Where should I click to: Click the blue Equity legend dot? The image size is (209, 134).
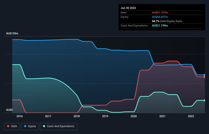pyautogui.click(x=25, y=126)
